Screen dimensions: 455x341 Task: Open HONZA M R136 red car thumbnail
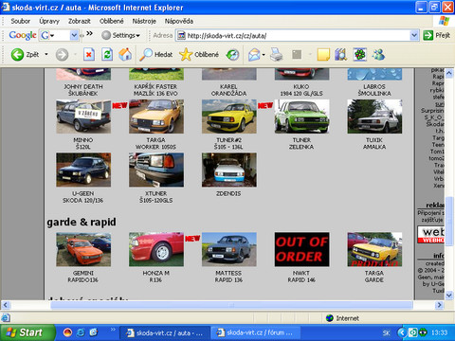point(156,249)
